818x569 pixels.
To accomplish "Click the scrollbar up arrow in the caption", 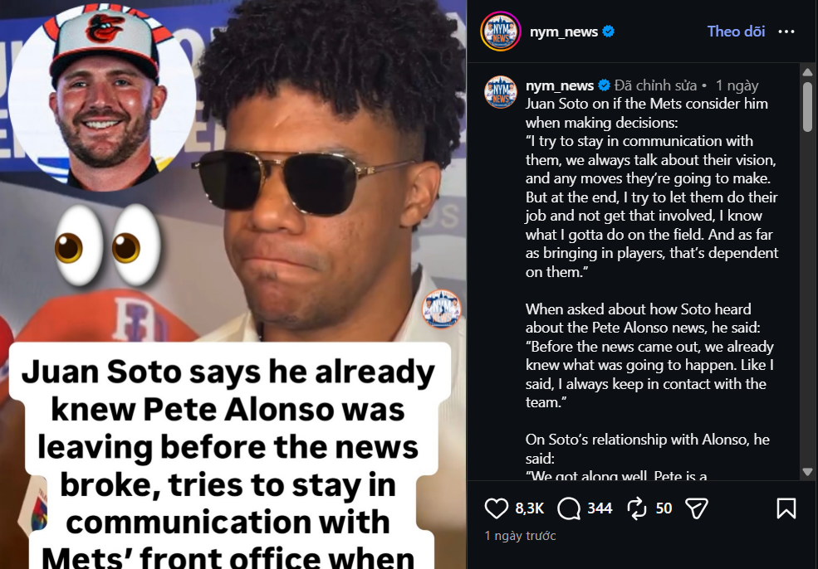I will (x=807, y=72).
